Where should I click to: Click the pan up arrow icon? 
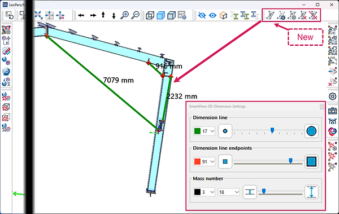(x=103, y=15)
